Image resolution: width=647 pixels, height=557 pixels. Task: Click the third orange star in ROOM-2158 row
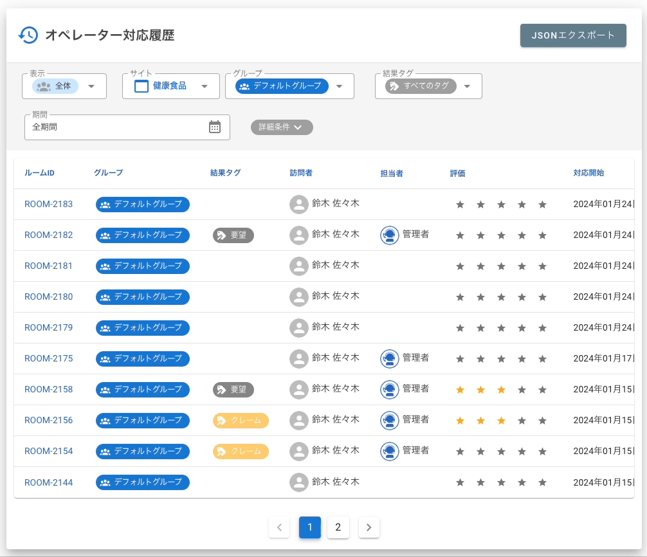click(x=501, y=390)
